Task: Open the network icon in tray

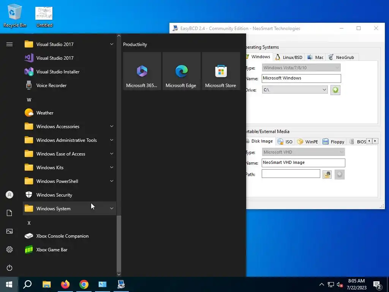Action: (330, 284)
